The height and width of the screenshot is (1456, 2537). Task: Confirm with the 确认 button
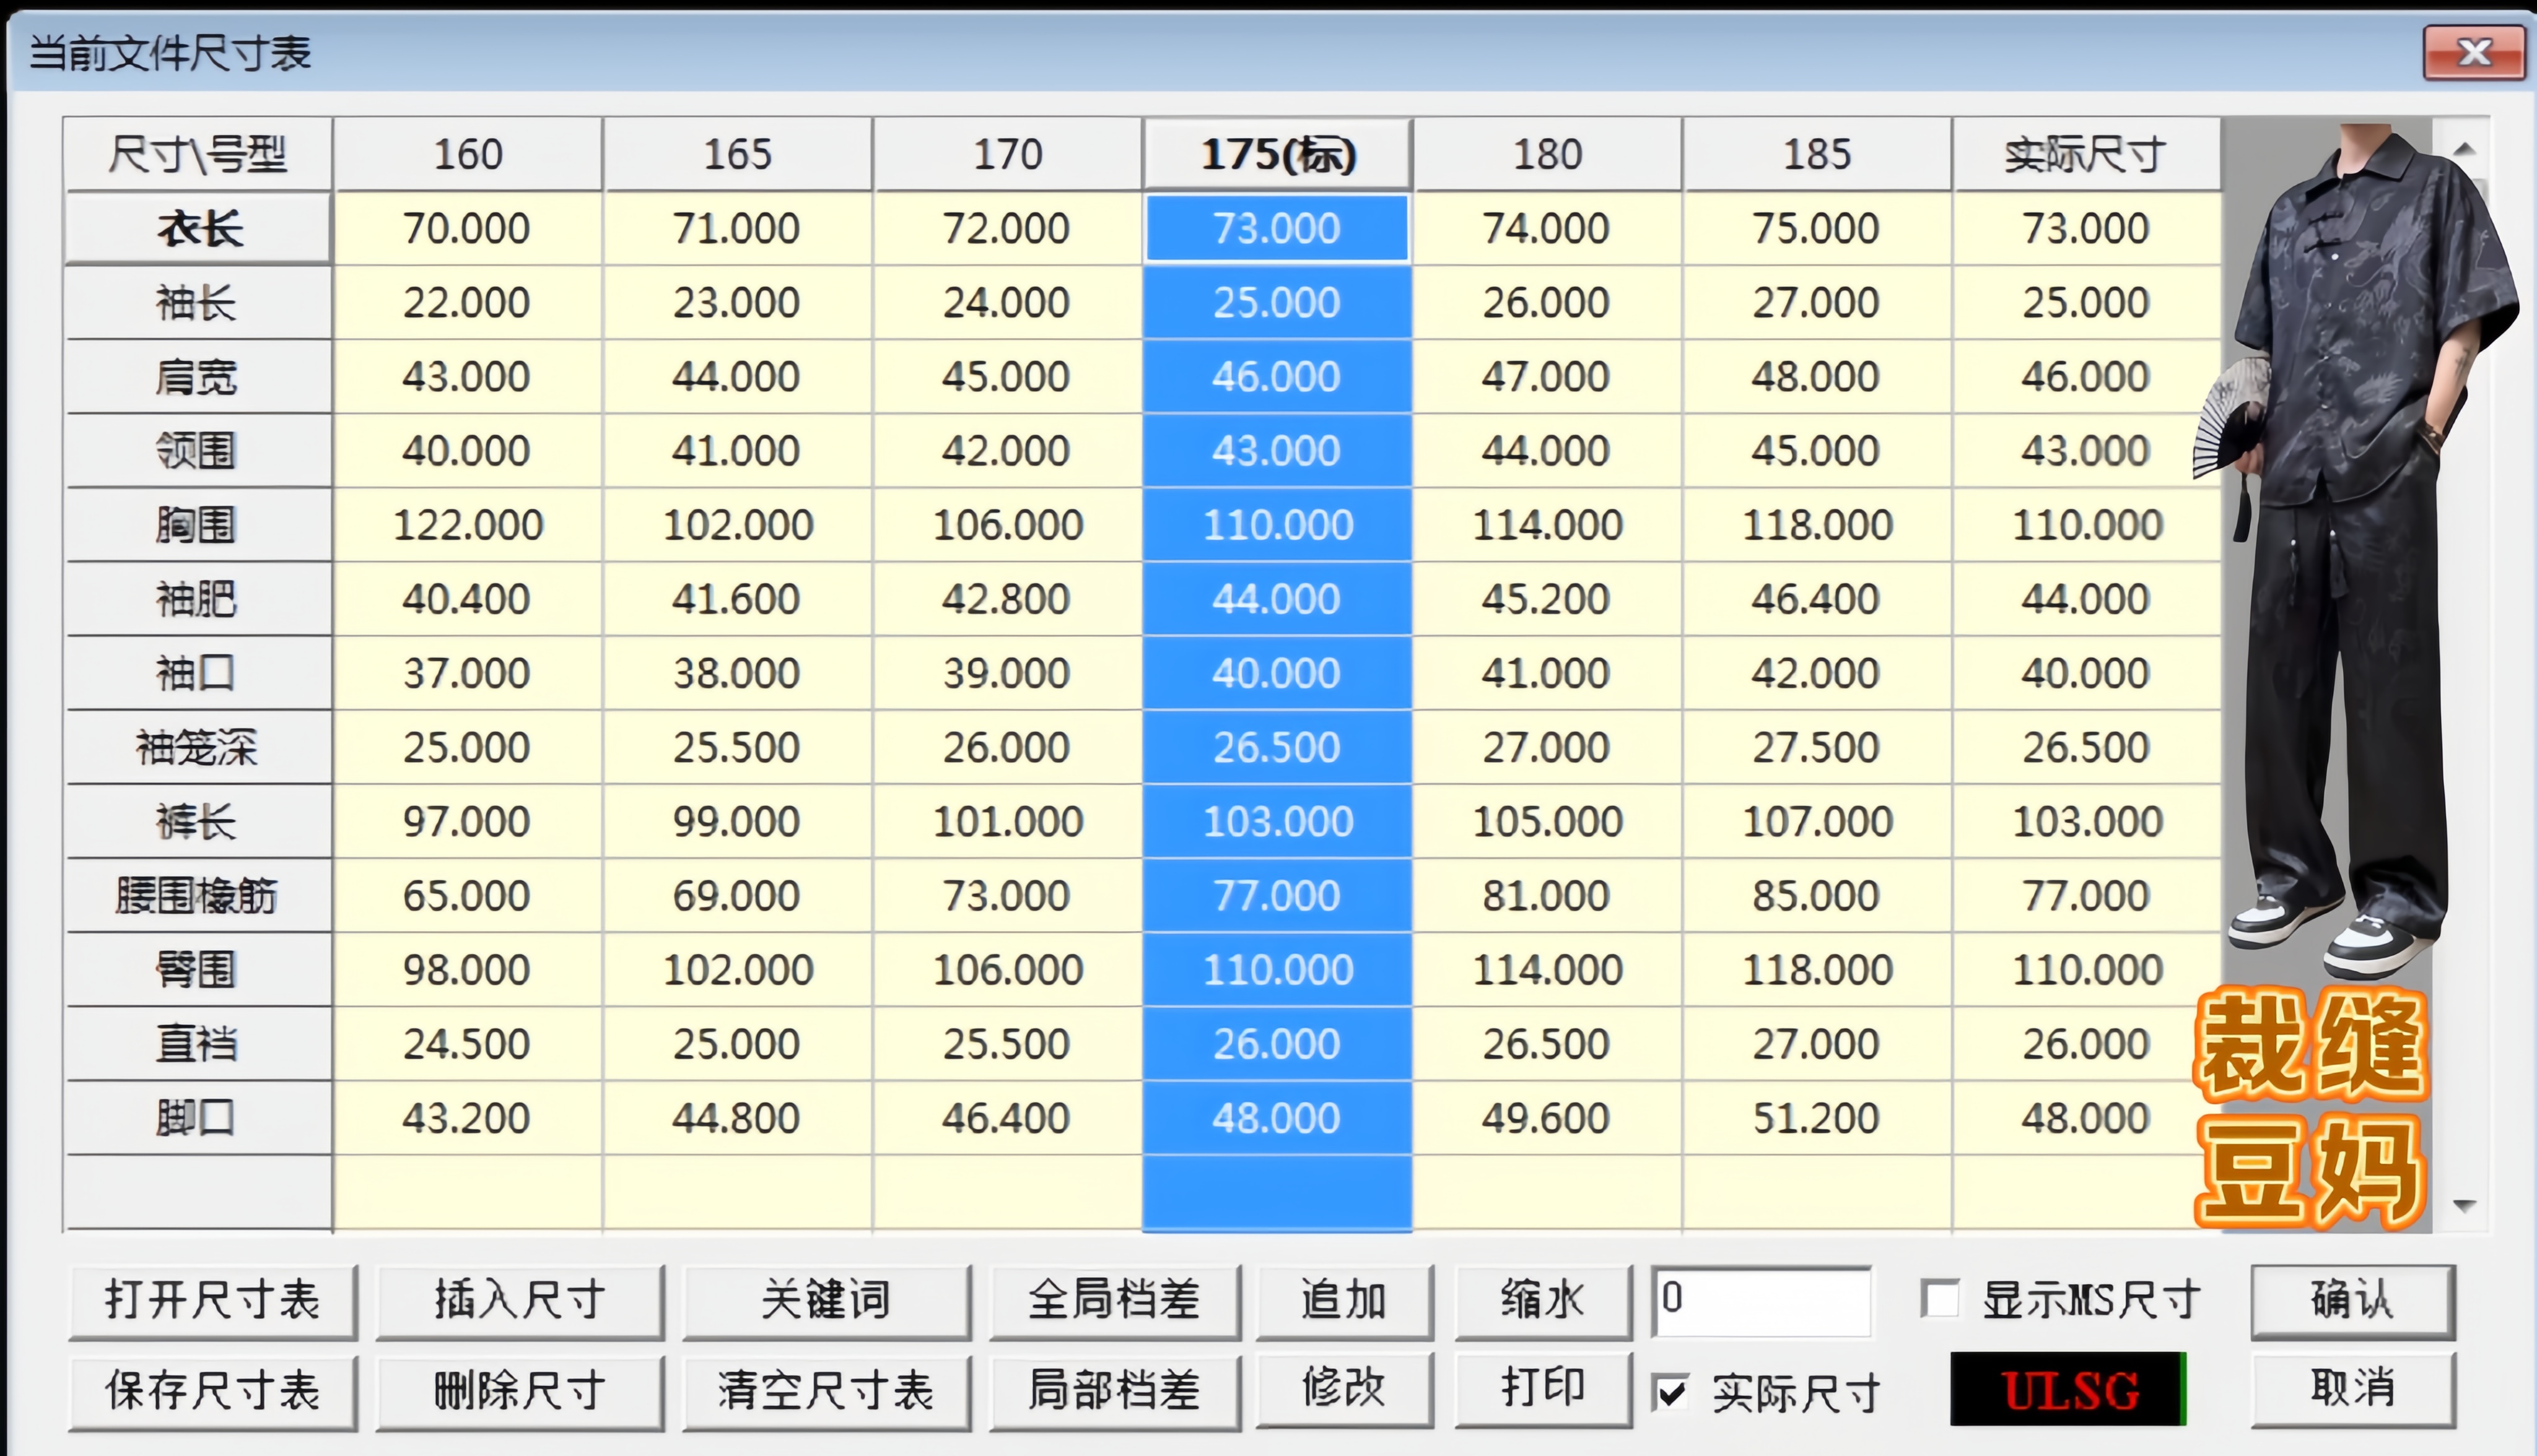2352,1300
